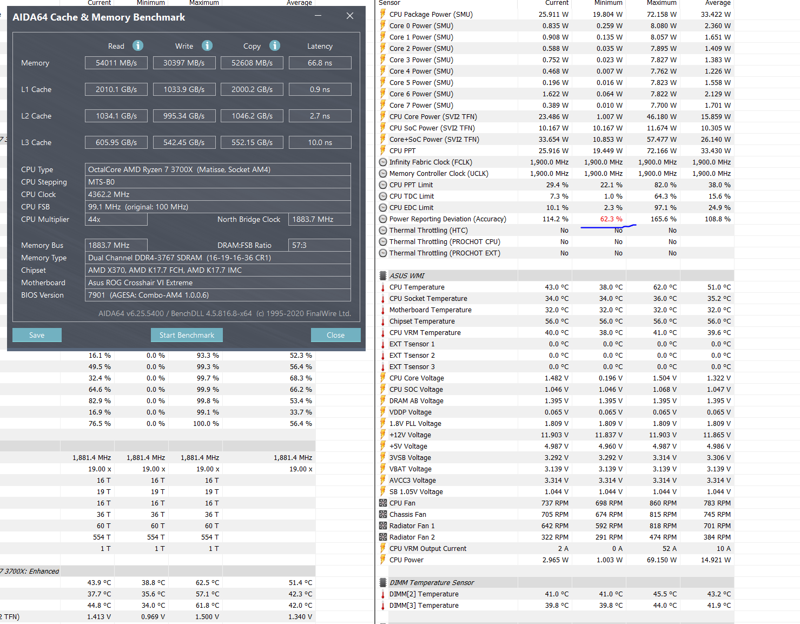The height and width of the screenshot is (624, 800).
Task: Click the Chipset Temperature thermometer icon
Action: (x=383, y=321)
